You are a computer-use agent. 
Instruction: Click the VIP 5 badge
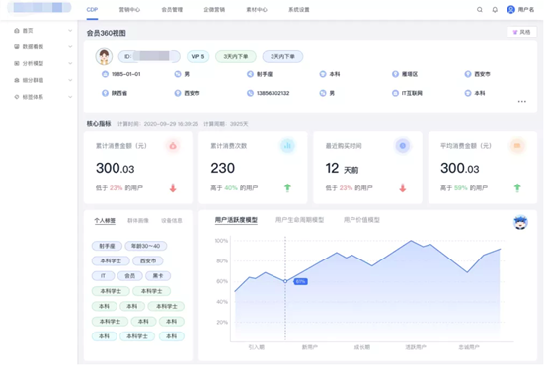197,57
